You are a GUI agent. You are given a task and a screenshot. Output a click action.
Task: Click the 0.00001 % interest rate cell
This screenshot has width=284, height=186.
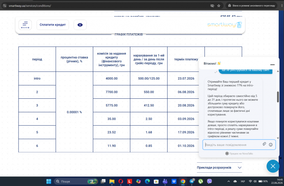click(x=74, y=112)
